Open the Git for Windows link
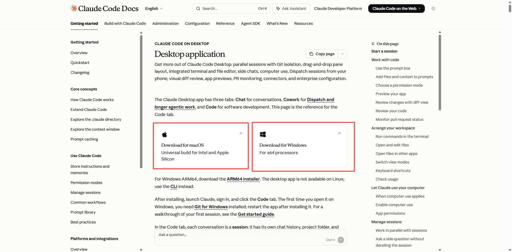Image resolution: width=512 pixels, height=252 pixels. (x=211, y=207)
